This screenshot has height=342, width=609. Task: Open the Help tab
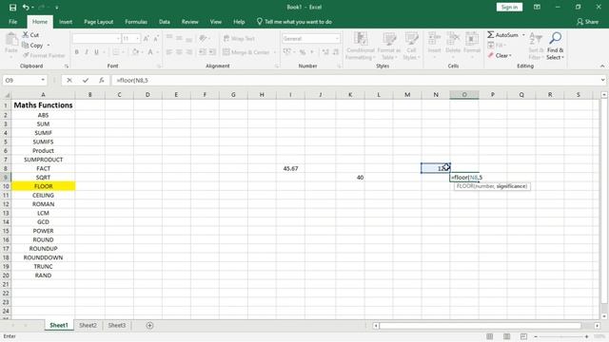(x=239, y=22)
